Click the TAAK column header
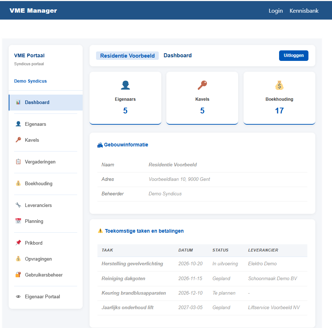 tap(107, 250)
